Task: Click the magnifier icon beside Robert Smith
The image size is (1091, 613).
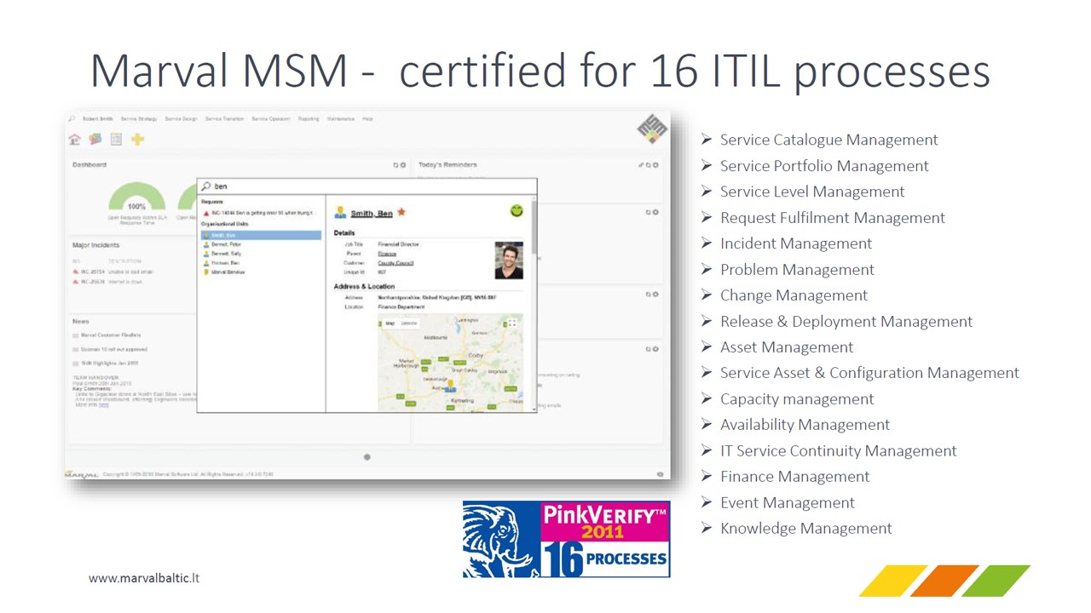Action: tap(72, 118)
